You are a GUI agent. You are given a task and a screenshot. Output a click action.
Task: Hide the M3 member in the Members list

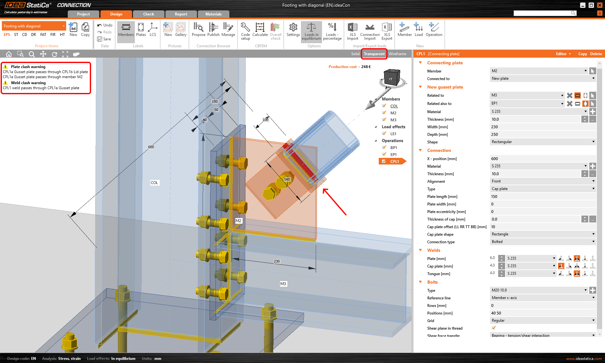click(384, 120)
